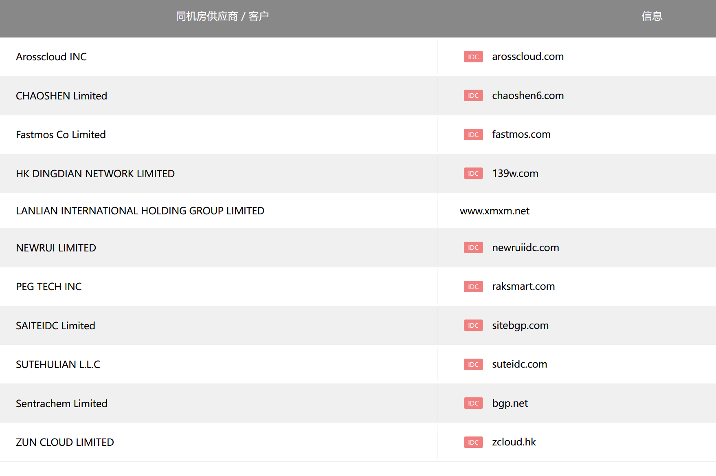The height and width of the screenshot is (476, 716).
Task: Open raksmart.com link
Action: tap(523, 286)
